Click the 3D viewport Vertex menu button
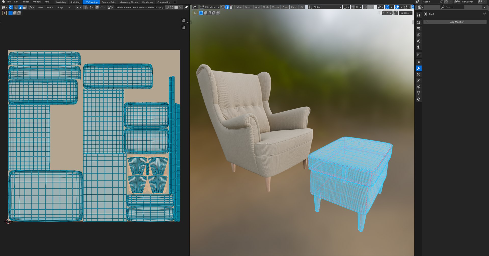The height and width of the screenshot is (256, 489). tap(275, 7)
